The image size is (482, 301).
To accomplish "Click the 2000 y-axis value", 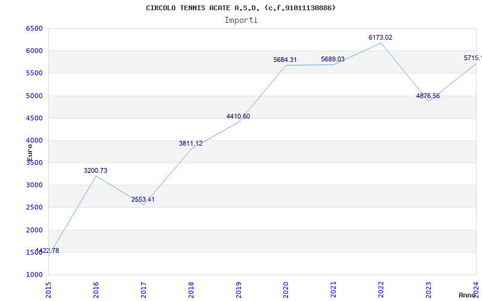I will [x=34, y=230].
